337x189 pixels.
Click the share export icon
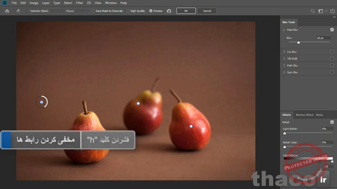333,11
